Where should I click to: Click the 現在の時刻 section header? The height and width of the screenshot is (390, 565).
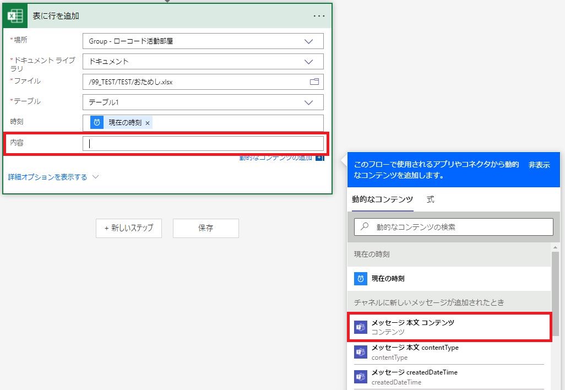pos(449,254)
